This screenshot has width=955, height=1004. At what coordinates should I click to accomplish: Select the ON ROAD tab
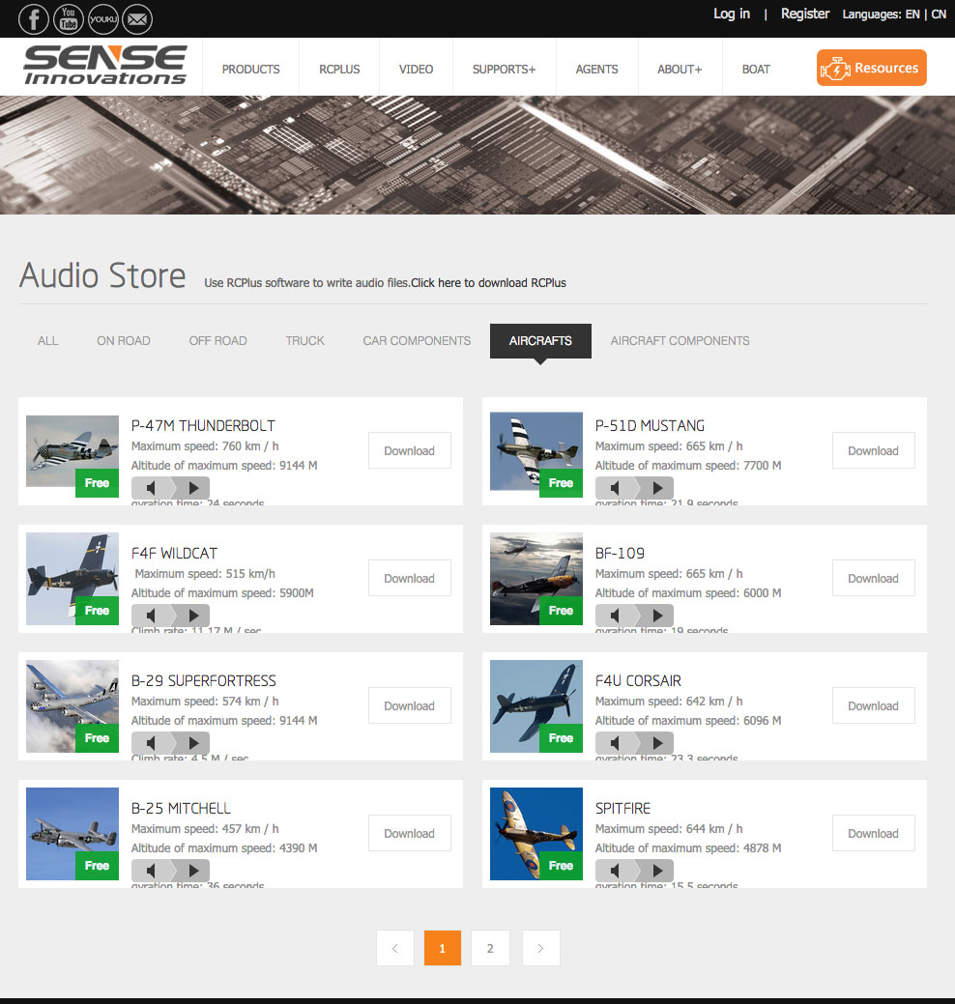124,341
